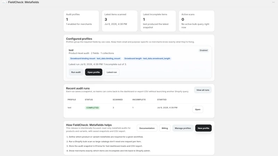This screenshot has width=278, height=156.
Task: Click the INCOMPLETE column header
Action: pos(139,99)
